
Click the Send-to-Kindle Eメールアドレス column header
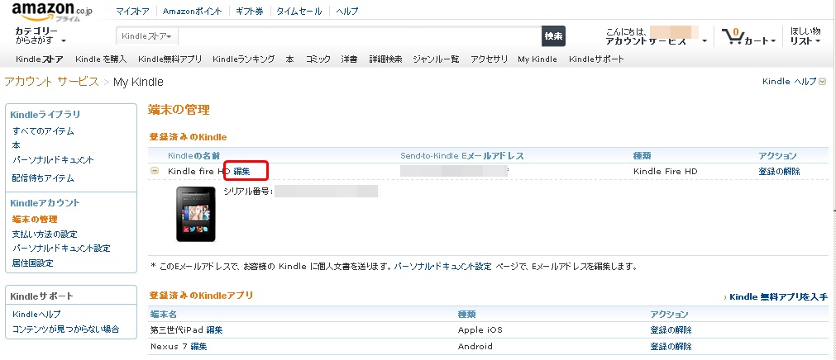pos(462,155)
